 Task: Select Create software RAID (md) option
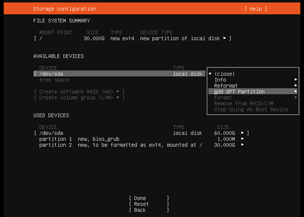pyautogui.click(x=79, y=91)
